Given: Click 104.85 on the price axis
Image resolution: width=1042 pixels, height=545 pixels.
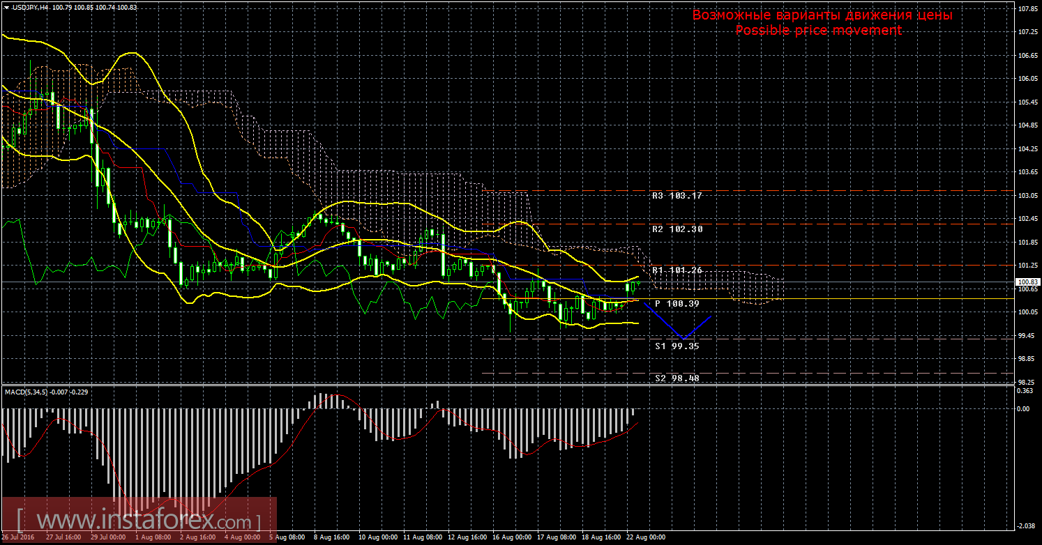Looking at the screenshot, I should coord(1027,126).
